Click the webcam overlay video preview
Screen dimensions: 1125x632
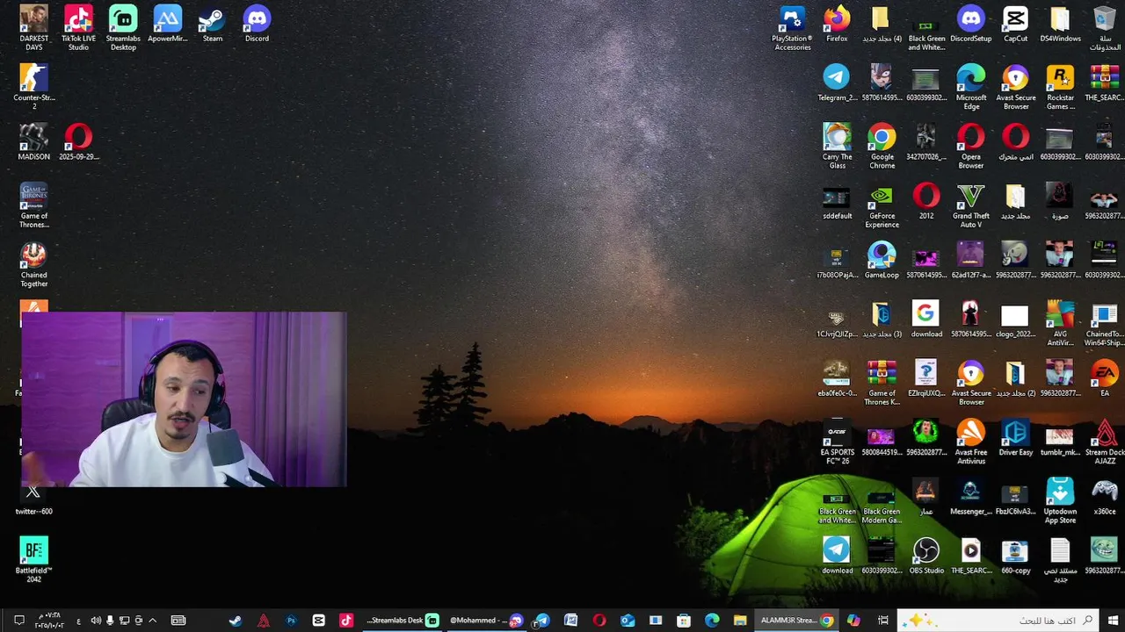click(184, 399)
